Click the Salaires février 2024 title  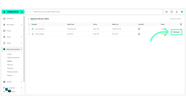coord(40,19)
